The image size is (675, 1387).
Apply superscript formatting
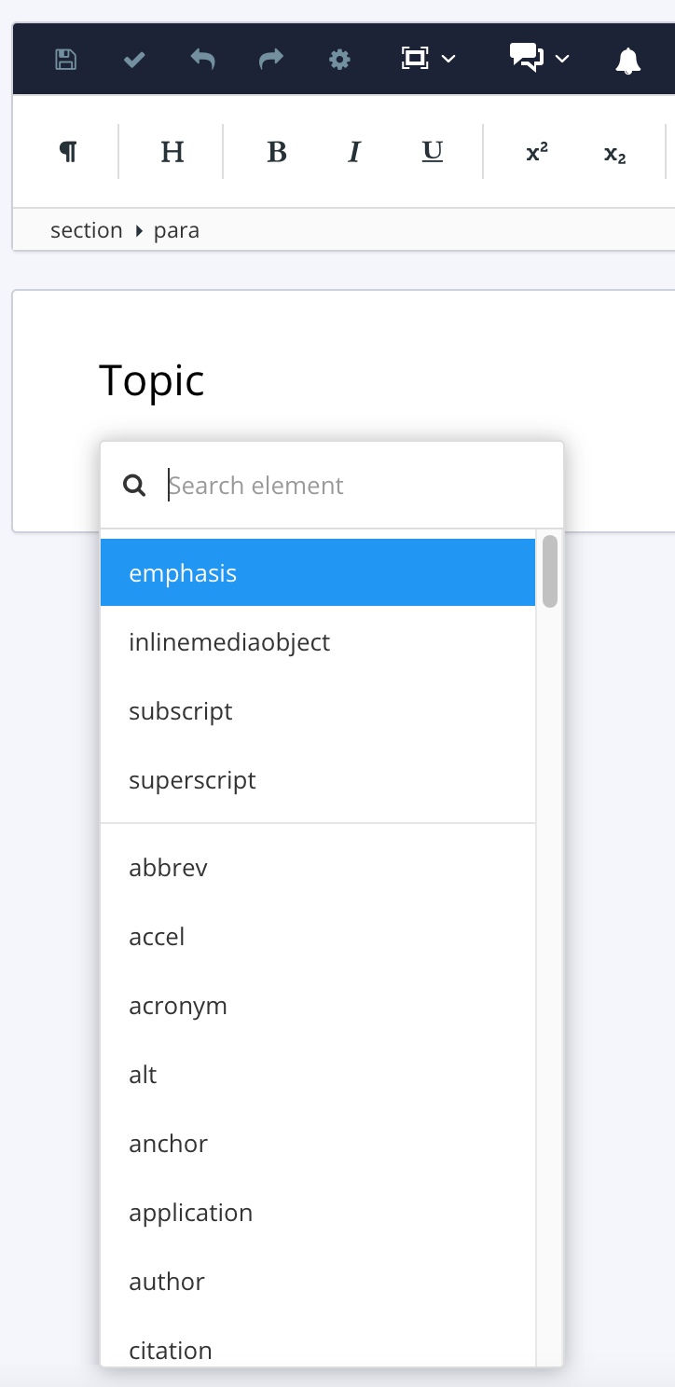[535, 151]
